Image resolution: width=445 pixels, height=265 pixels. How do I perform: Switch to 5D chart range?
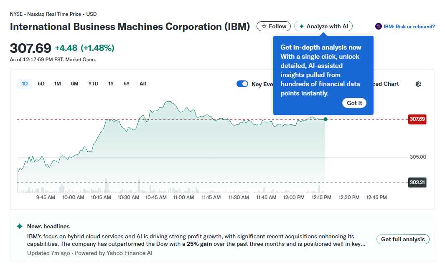41,84
